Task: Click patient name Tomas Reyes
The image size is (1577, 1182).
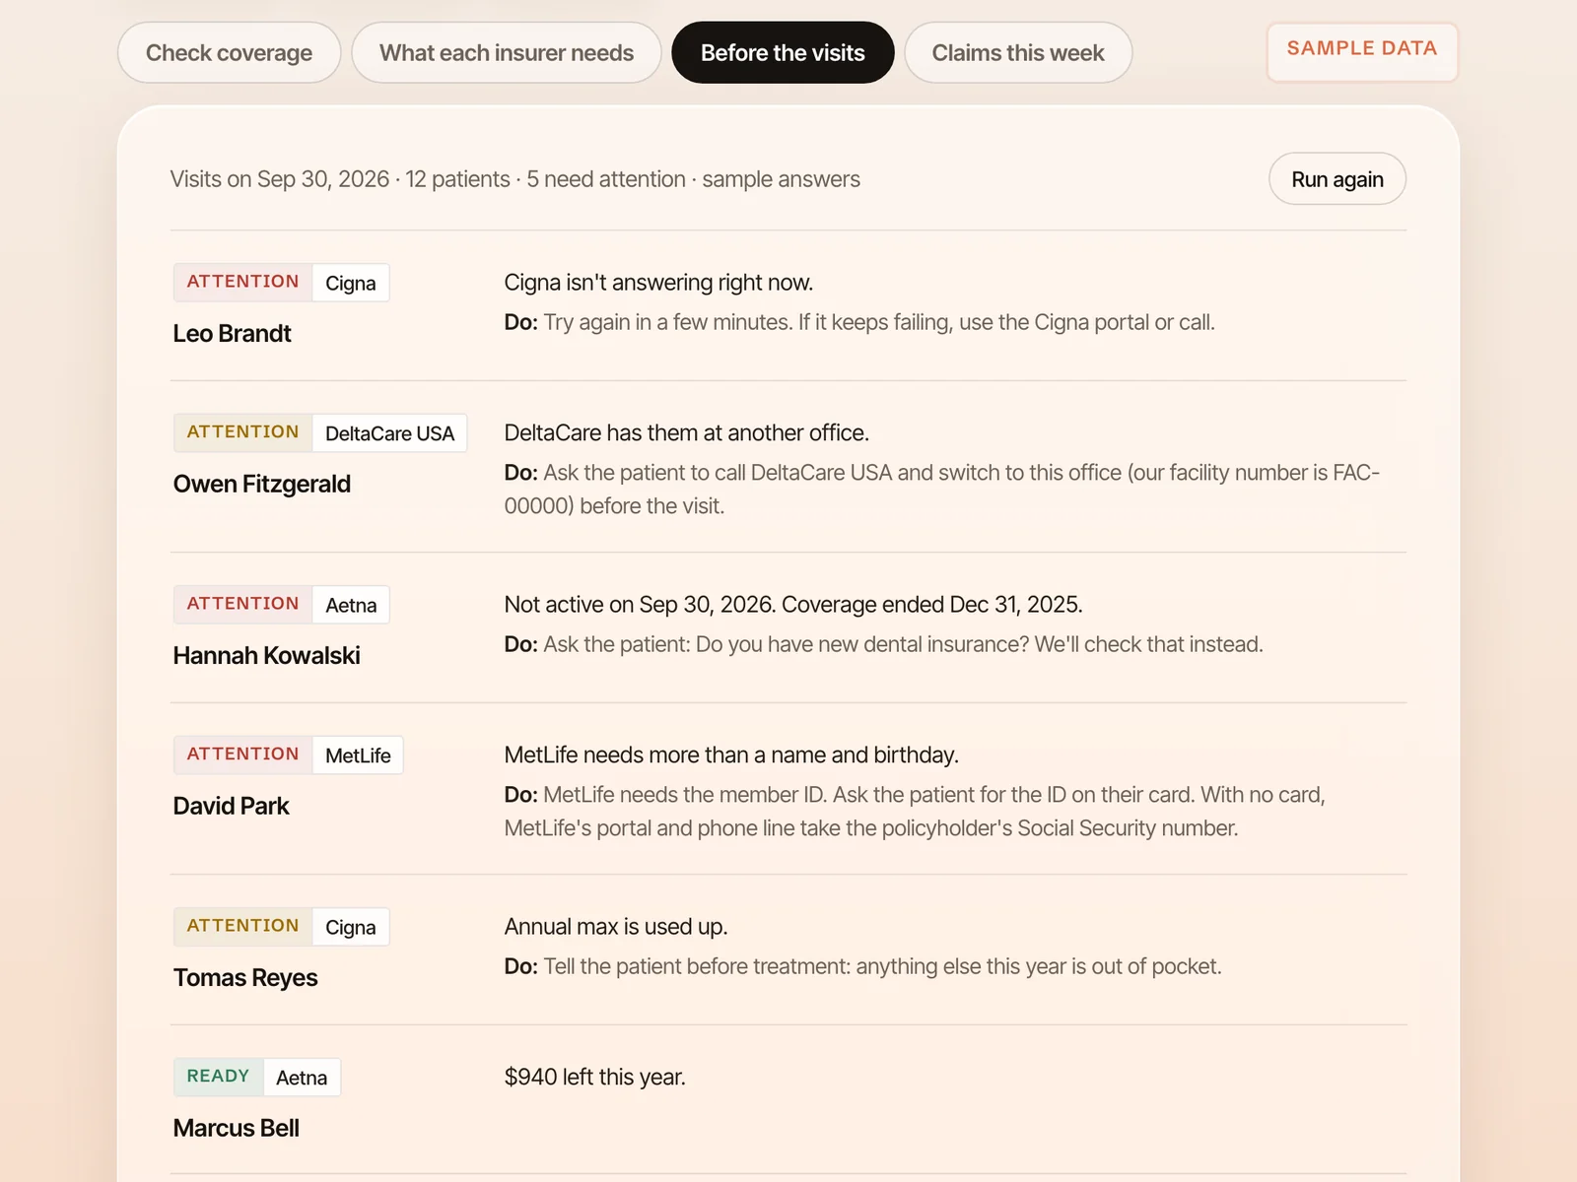Action: pos(245,978)
